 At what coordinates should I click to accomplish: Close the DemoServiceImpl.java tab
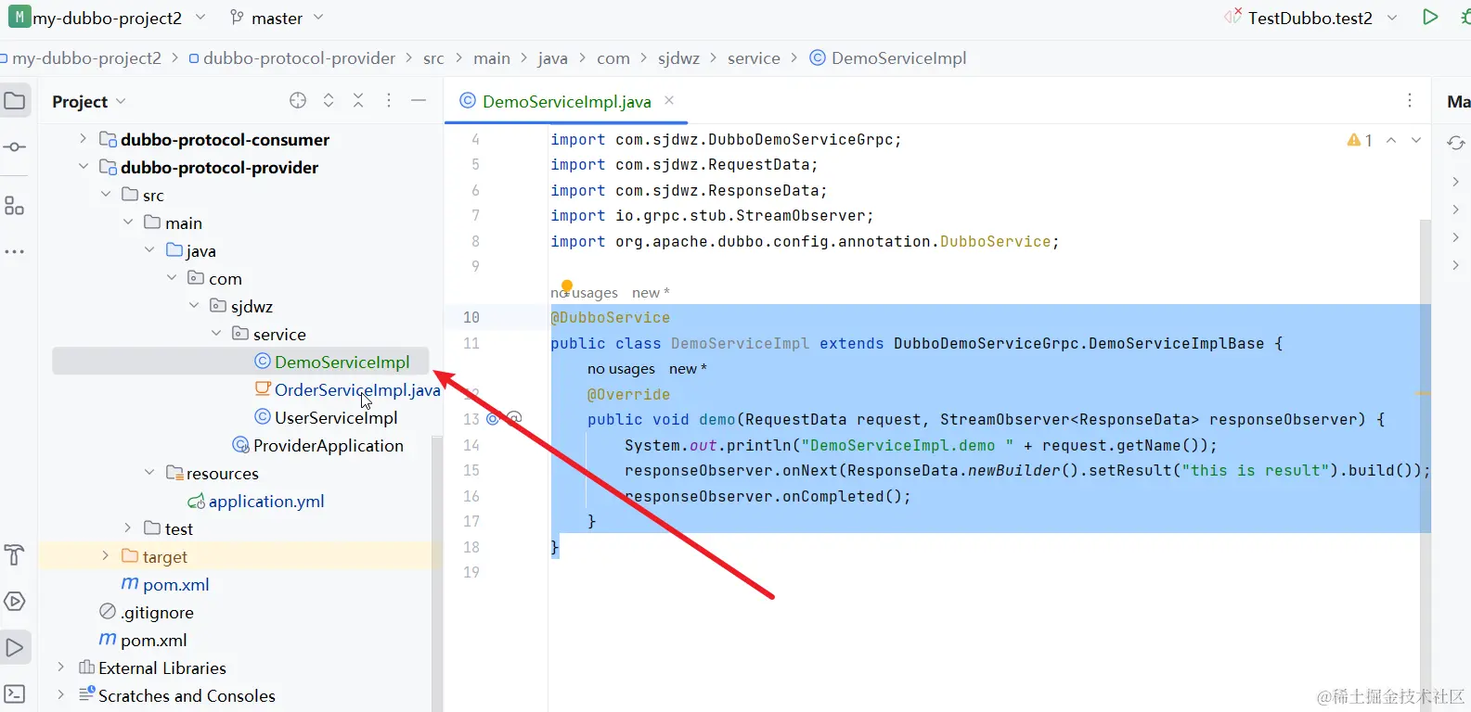[669, 100]
